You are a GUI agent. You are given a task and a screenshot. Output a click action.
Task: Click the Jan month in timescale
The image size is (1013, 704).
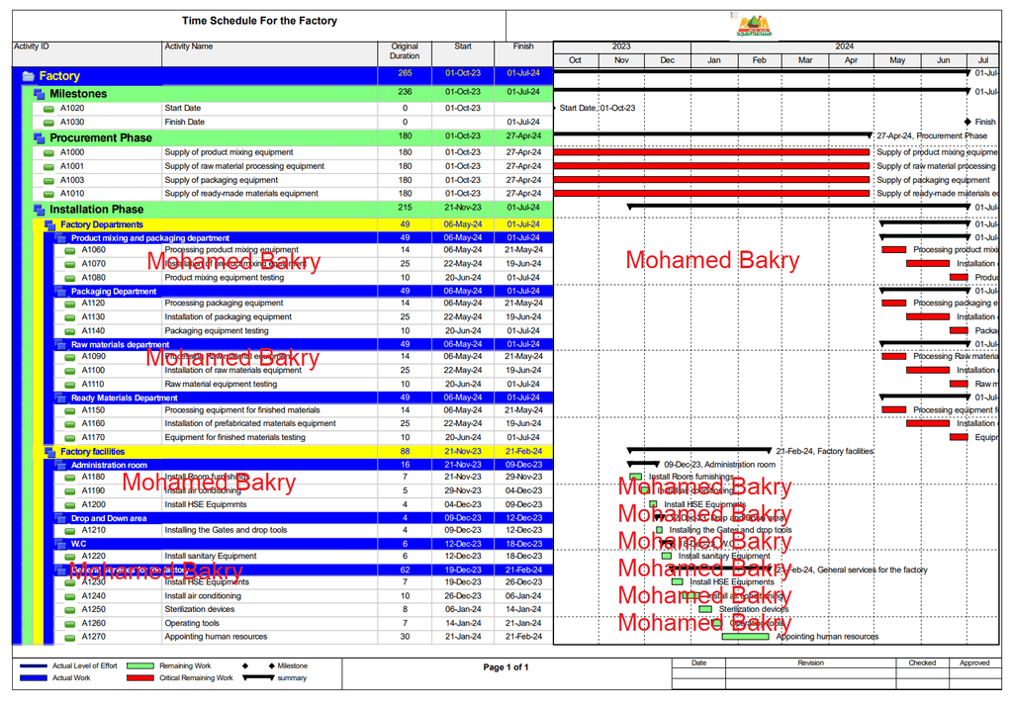click(x=714, y=60)
